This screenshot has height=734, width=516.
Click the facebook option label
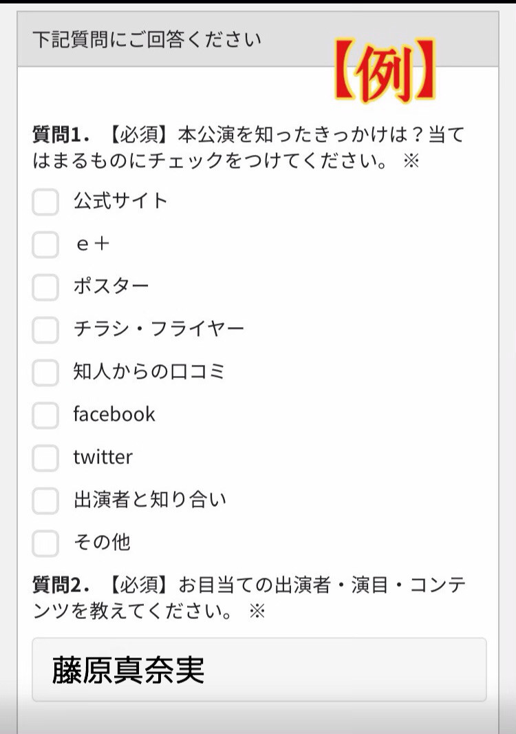114,415
